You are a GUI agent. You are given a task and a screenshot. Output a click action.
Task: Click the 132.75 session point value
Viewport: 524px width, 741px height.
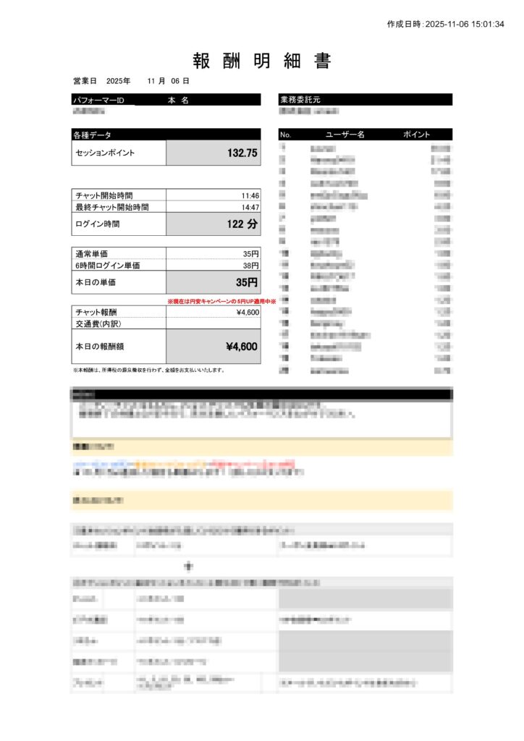click(242, 153)
